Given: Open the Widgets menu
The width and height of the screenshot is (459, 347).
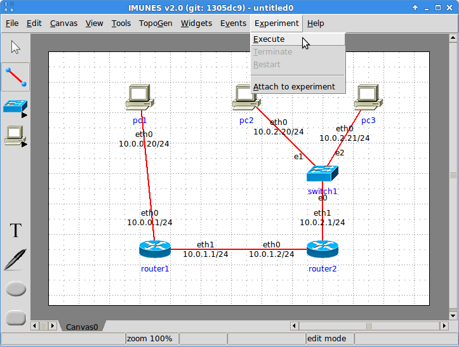Looking at the screenshot, I should 196,23.
